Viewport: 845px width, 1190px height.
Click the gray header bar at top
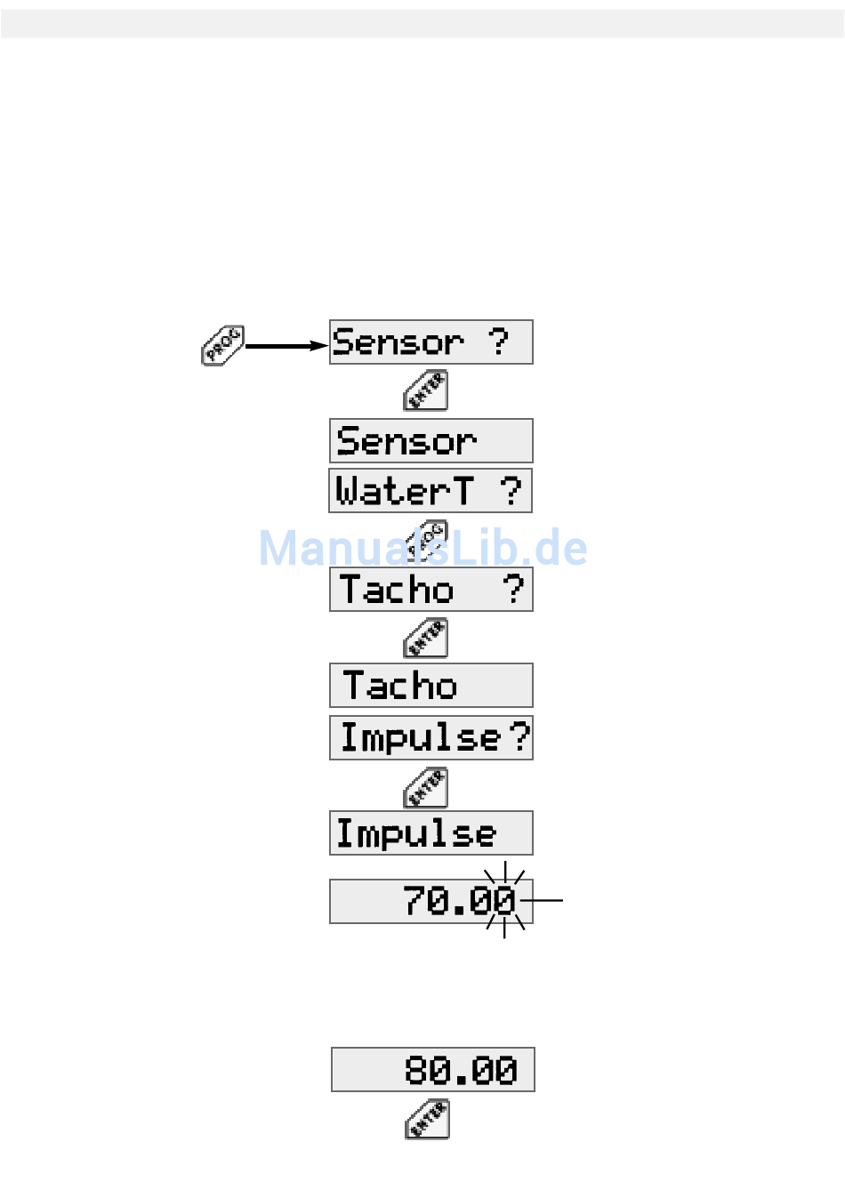tap(422, 24)
